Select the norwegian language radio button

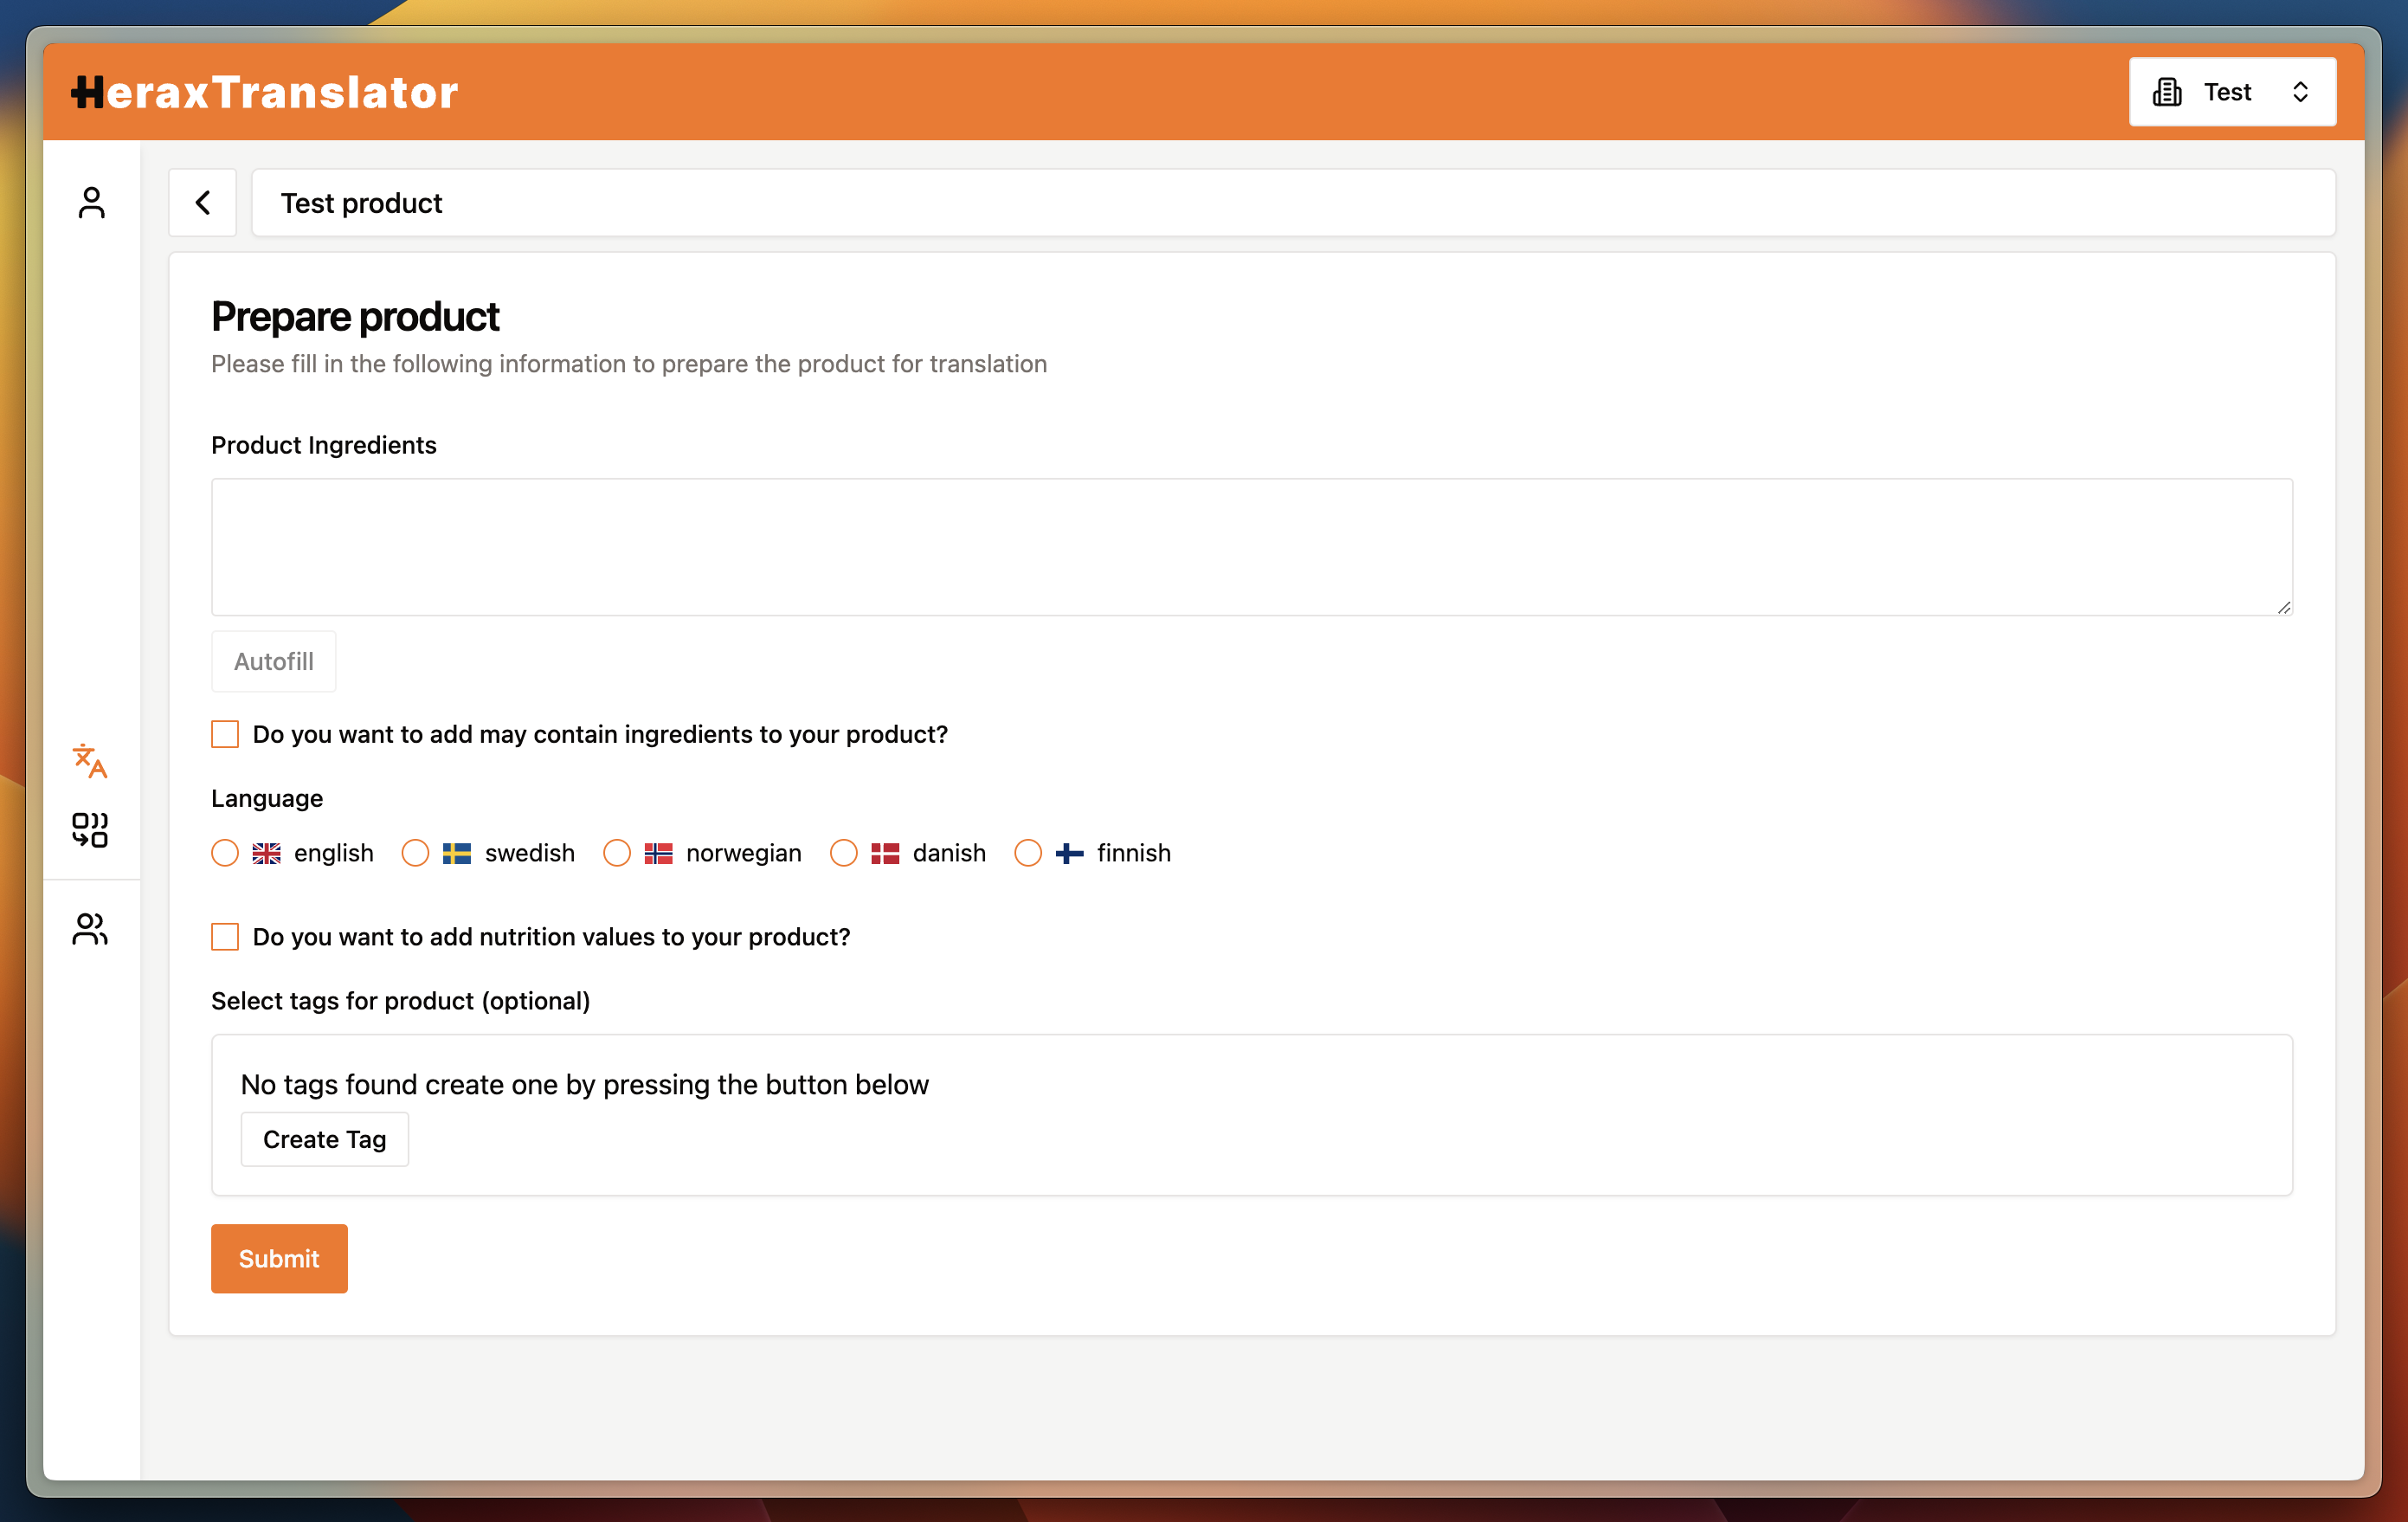click(619, 854)
